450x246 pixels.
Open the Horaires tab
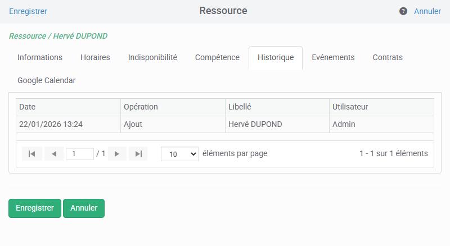pos(95,57)
